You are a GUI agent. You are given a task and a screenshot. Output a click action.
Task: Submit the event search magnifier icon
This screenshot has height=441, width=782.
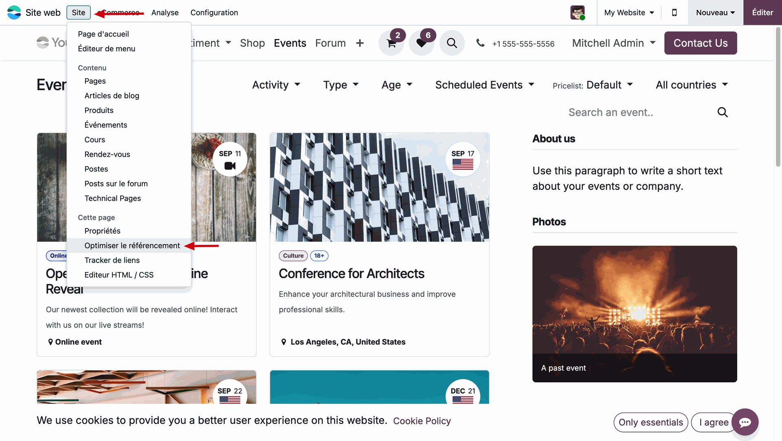coord(723,112)
